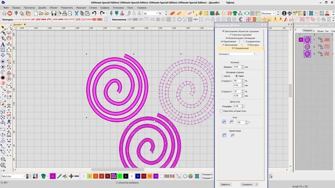Open the Дизайн menu
The height and width of the screenshot is (188, 335).
click(x=42, y=7)
